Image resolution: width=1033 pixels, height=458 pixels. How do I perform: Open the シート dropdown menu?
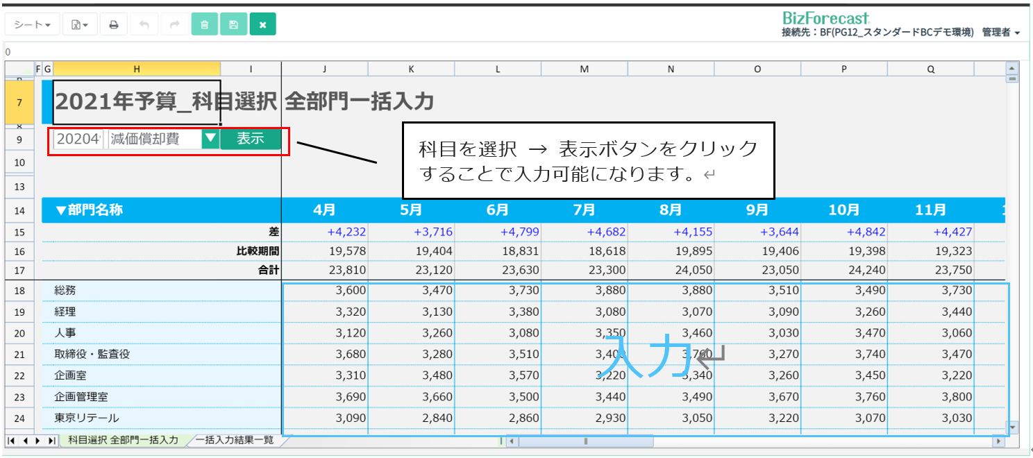(x=33, y=25)
